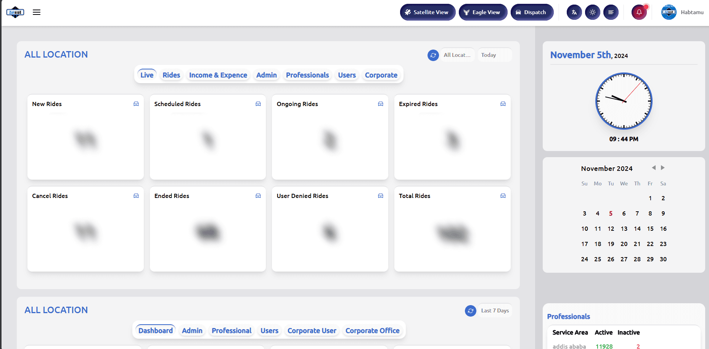
Task: Switch to the Corporate tab
Action: (x=381, y=75)
